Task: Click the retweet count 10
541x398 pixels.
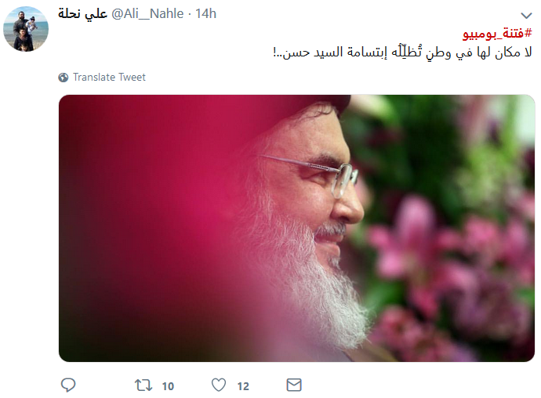Action: tap(168, 386)
